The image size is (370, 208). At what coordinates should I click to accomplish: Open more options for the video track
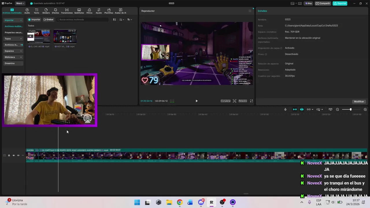23,155
